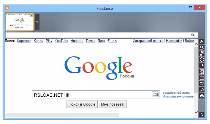
Task: Click the hatched grid sidebar icon
Action: point(202,72)
